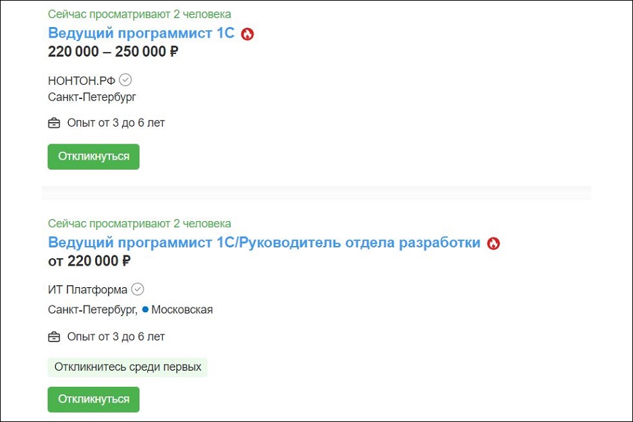Open the Ведущий программист 1С/Руководитель отдела разработки vacancy
The width and height of the screenshot is (633, 422).
pos(264,243)
